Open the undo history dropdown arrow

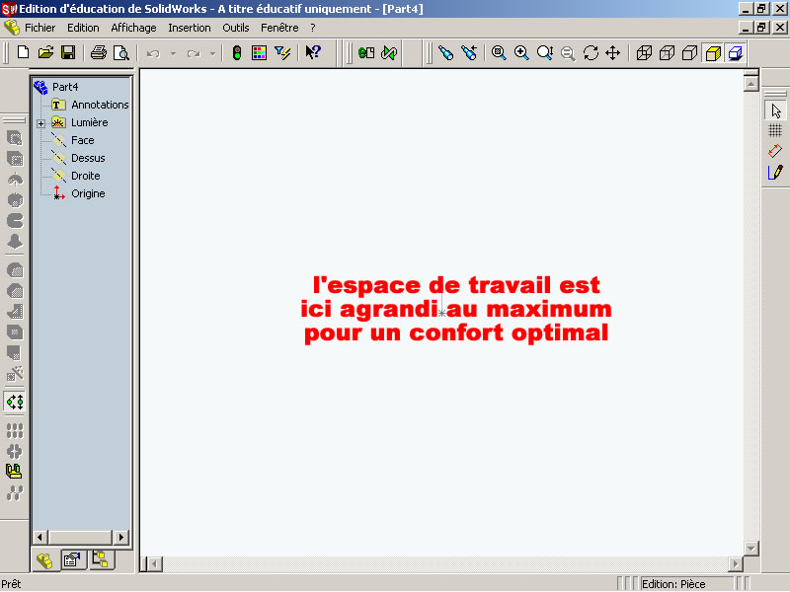click(173, 53)
